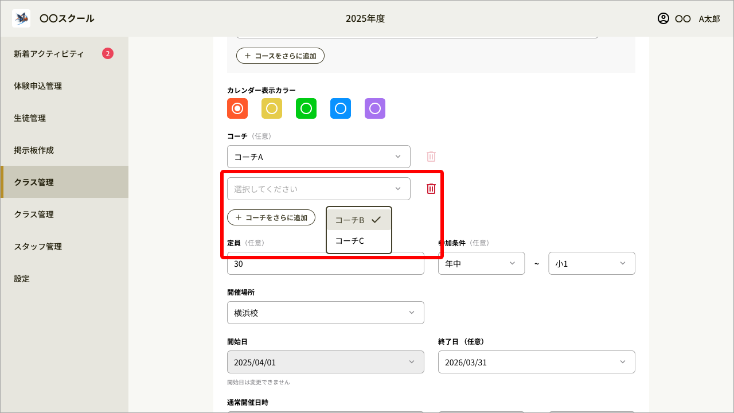734x413 pixels.
Task: Choose コーチC in the dropdown list
Action: [358, 241]
